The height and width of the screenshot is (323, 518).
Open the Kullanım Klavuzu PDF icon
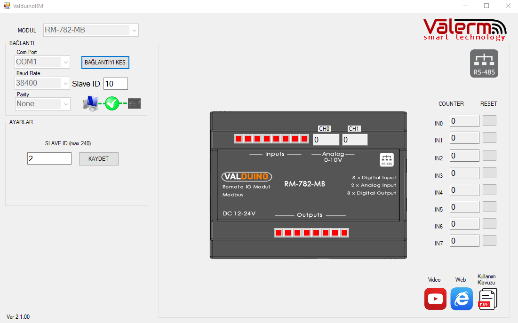[487, 299]
